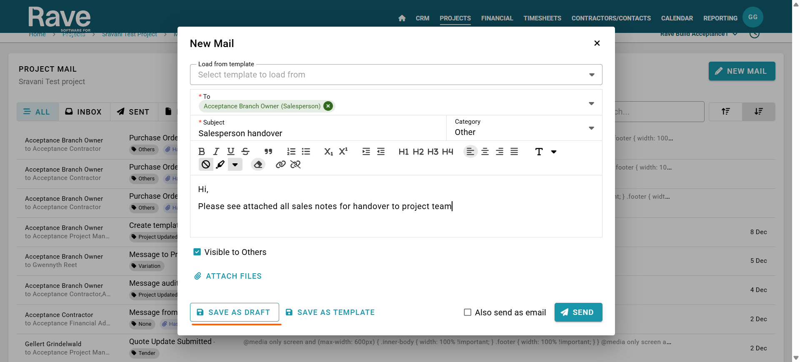Click Attach Files link
This screenshot has height=362, width=800.
coord(228,276)
